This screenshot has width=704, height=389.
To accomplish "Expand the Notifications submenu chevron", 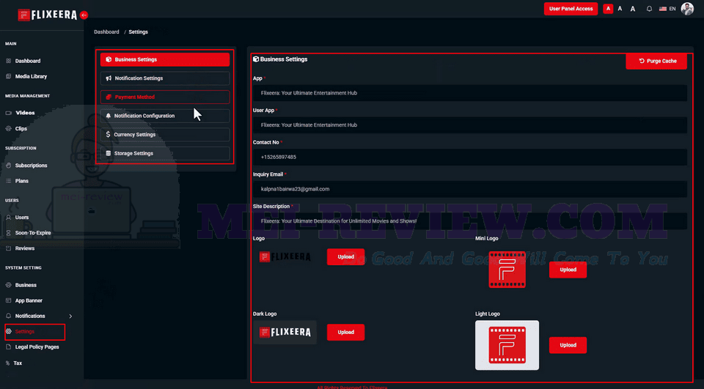I will 70,316.
